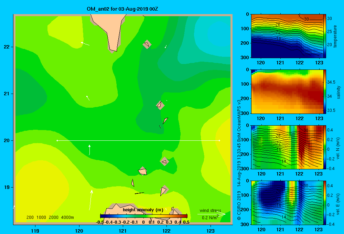Click the cyan line under the depth legend
This screenshot has width=344, height=234.
coord(33,221)
